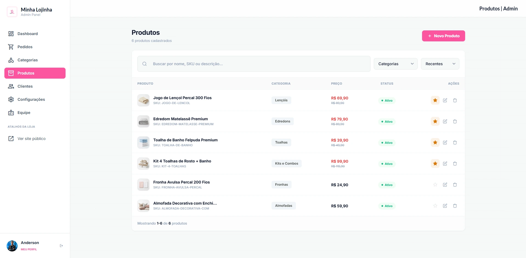This screenshot has width=526, height=258.
Task: Delete the Edredom Matelassê Premium product
Action: click(455, 121)
